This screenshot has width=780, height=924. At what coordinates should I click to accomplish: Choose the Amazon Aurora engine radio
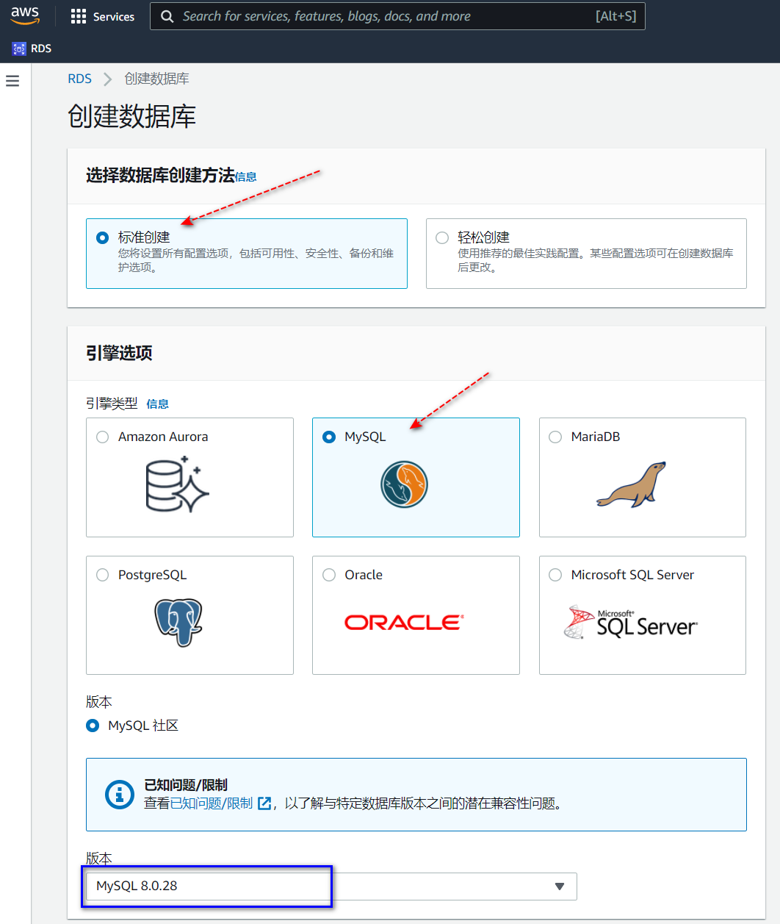pos(103,437)
